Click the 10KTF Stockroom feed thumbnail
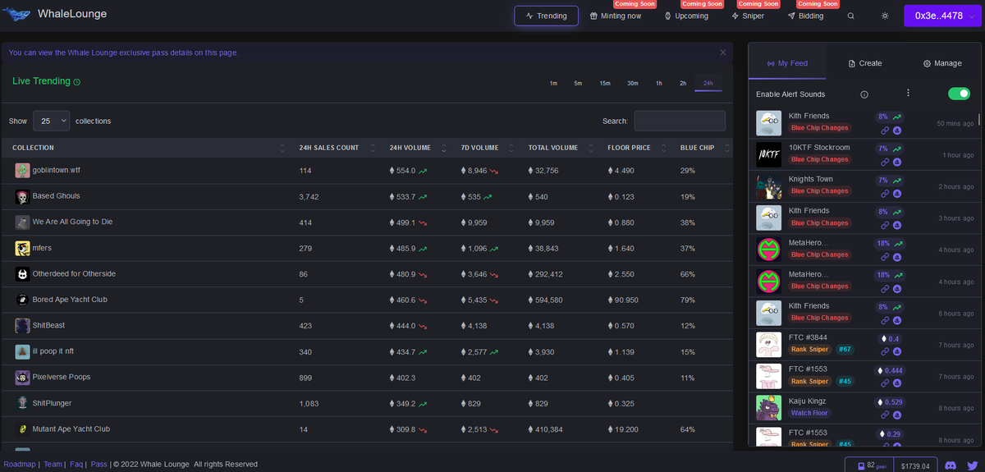 (x=769, y=154)
